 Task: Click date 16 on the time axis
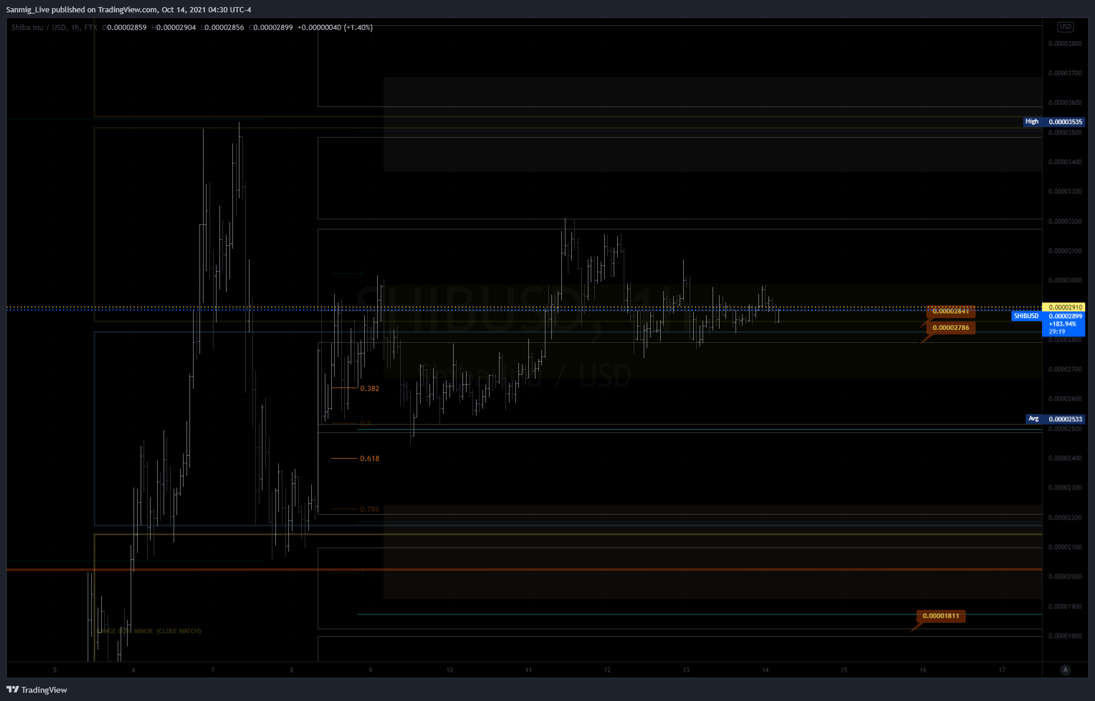coord(923,670)
